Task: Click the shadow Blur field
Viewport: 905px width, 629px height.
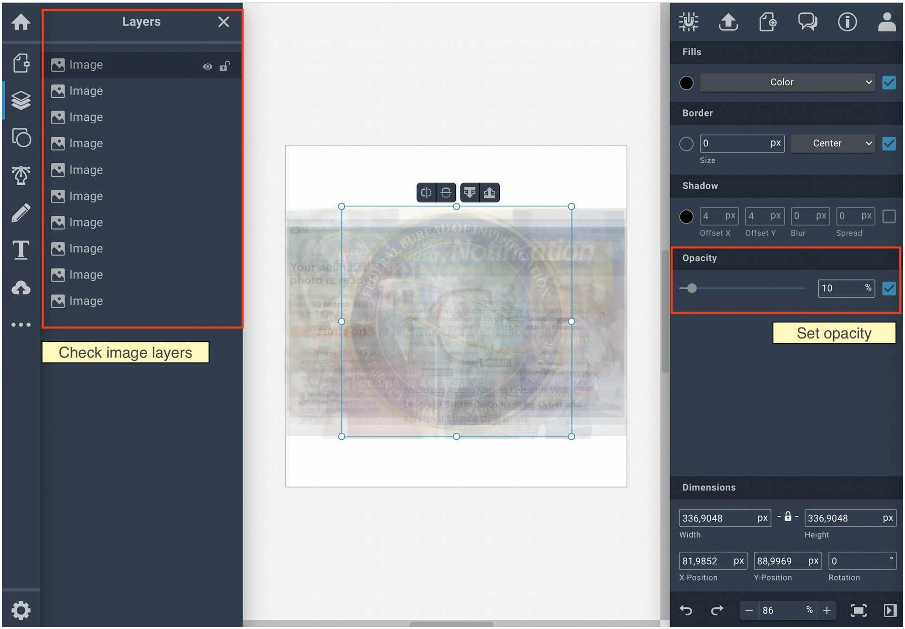Action: 810,216
